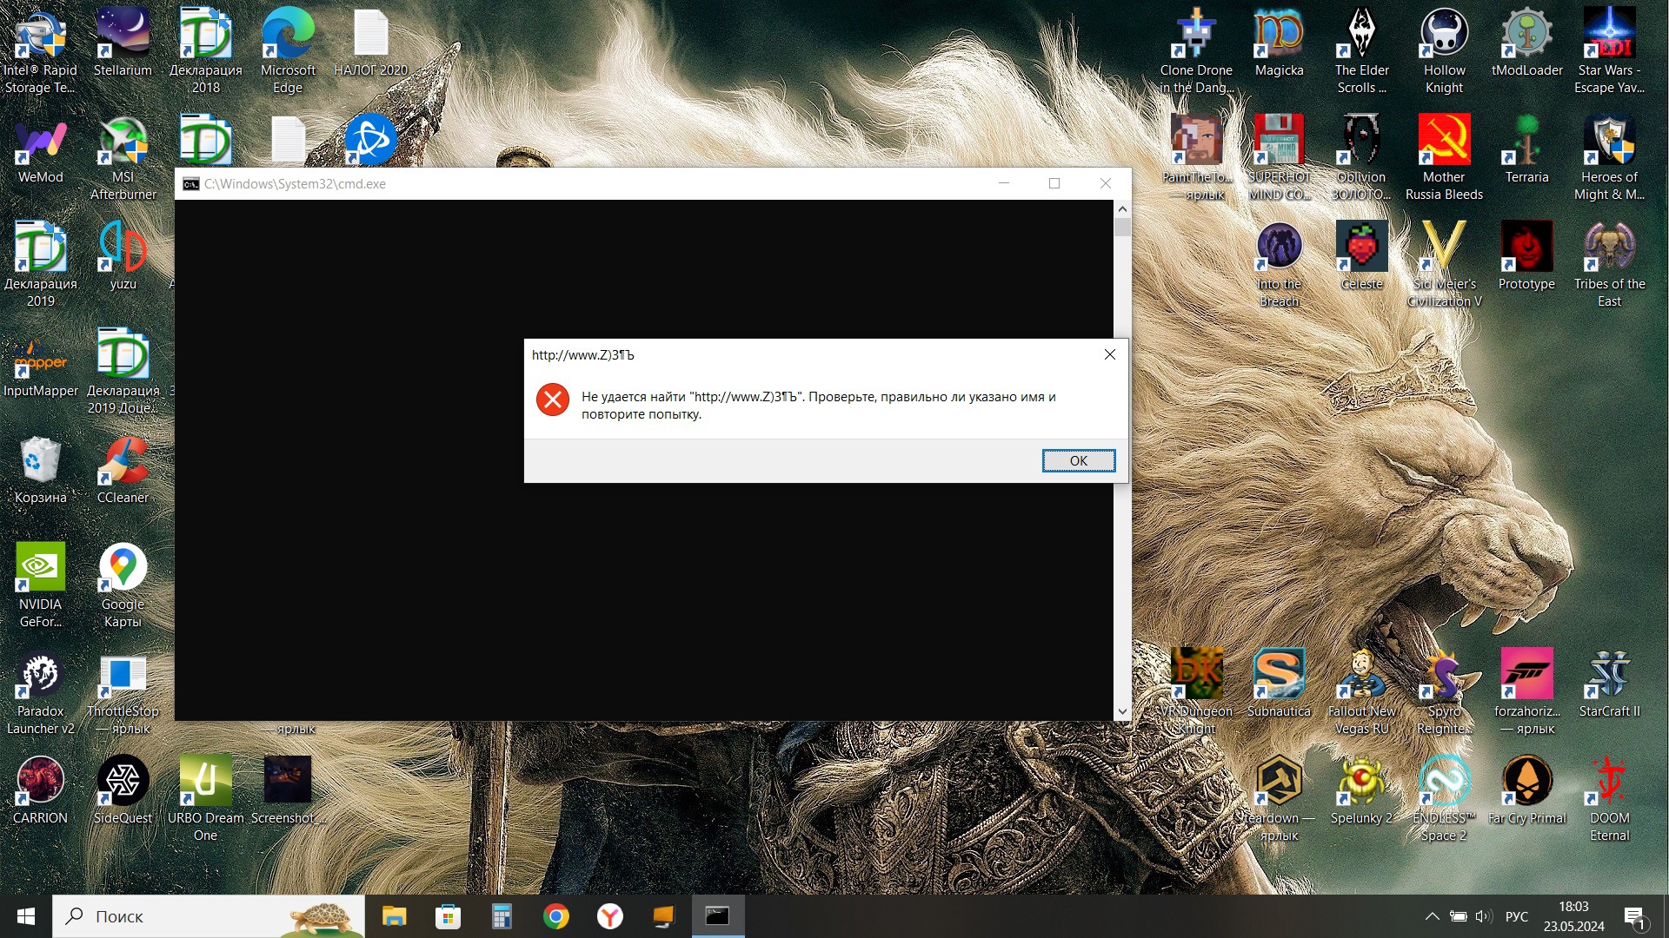This screenshot has height=938, width=1669.
Task: Open URBO Dream One icon
Action: pyautogui.click(x=205, y=799)
